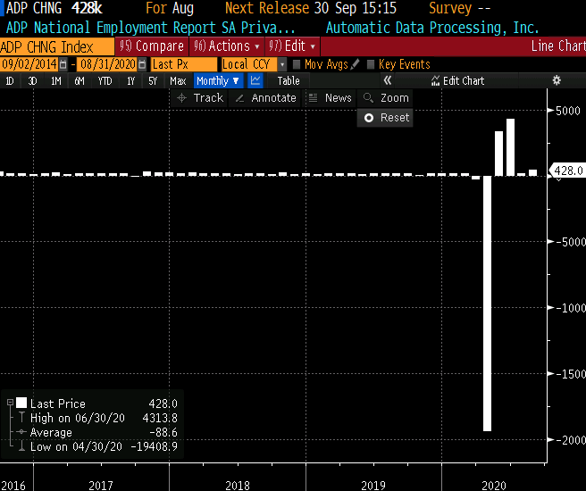Click the Line Chart title label
Viewport: 586px width, 491px height.
pyautogui.click(x=558, y=46)
